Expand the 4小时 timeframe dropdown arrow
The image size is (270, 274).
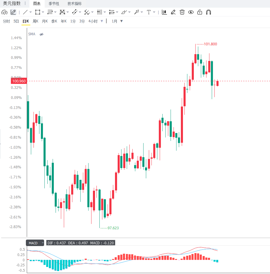click(x=102, y=21)
